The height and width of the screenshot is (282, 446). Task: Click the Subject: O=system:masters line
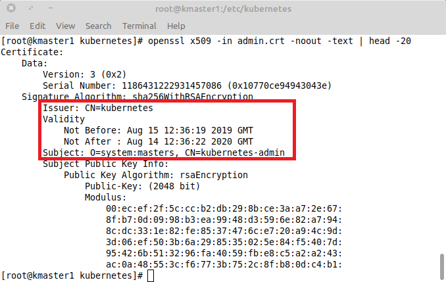tap(164, 153)
